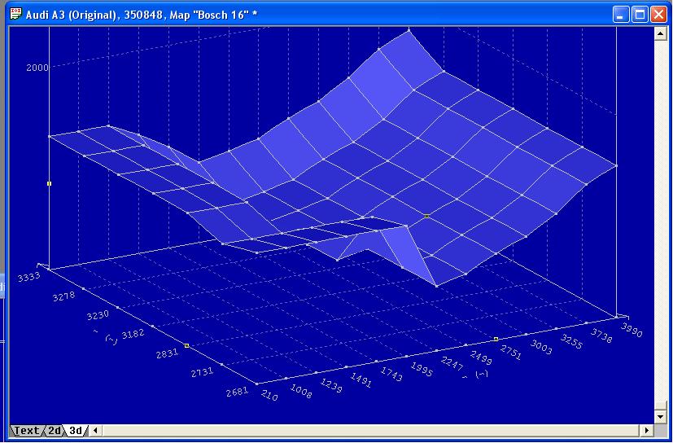
Task: Click the horizontal scrollbar right arrow
Action: (648, 430)
